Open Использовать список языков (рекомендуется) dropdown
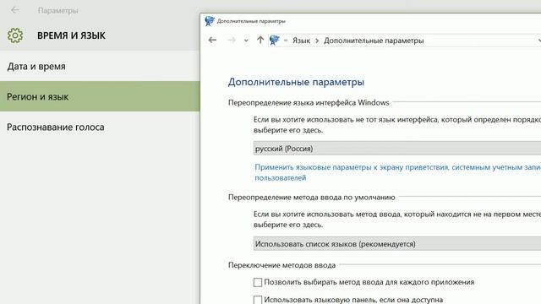 click(397, 244)
